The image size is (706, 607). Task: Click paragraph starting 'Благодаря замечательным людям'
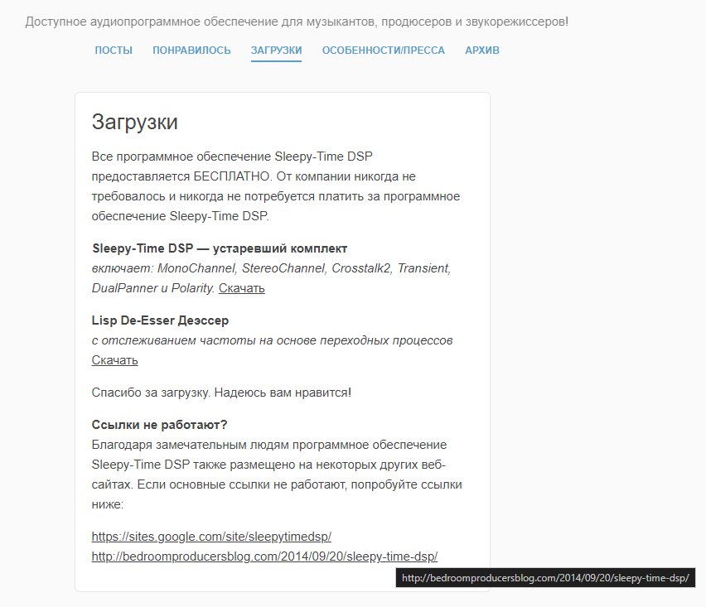(x=277, y=475)
